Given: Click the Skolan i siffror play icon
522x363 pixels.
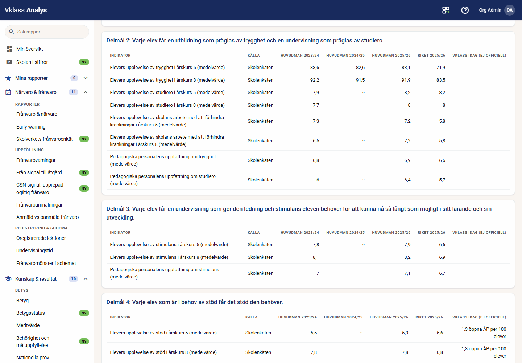Looking at the screenshot, I should pos(9,62).
